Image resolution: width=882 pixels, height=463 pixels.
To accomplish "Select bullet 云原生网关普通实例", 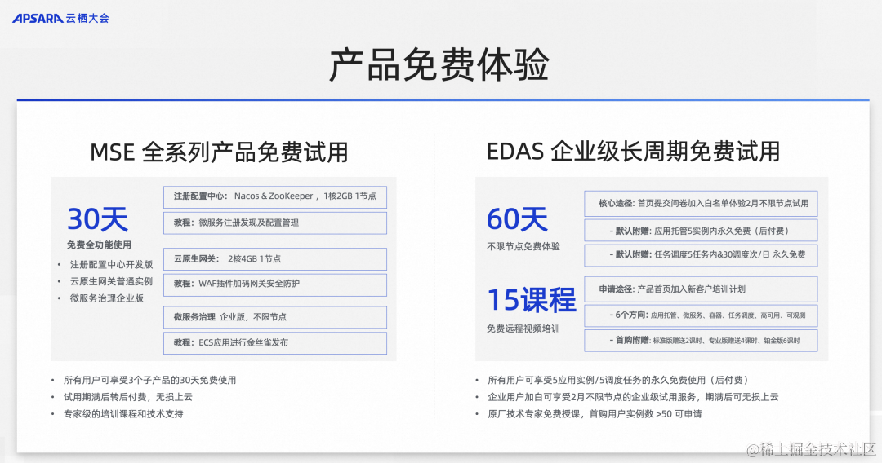I will point(111,281).
